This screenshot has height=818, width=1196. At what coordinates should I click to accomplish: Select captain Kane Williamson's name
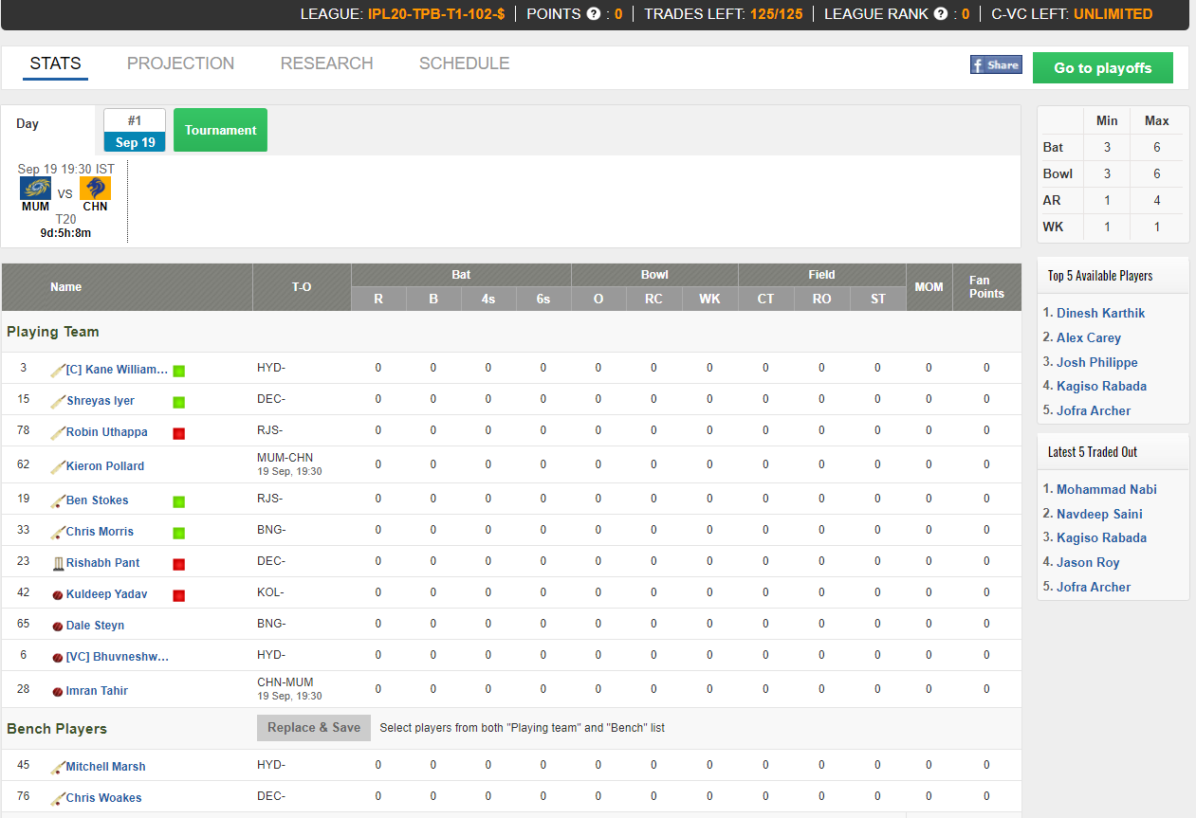(x=118, y=370)
